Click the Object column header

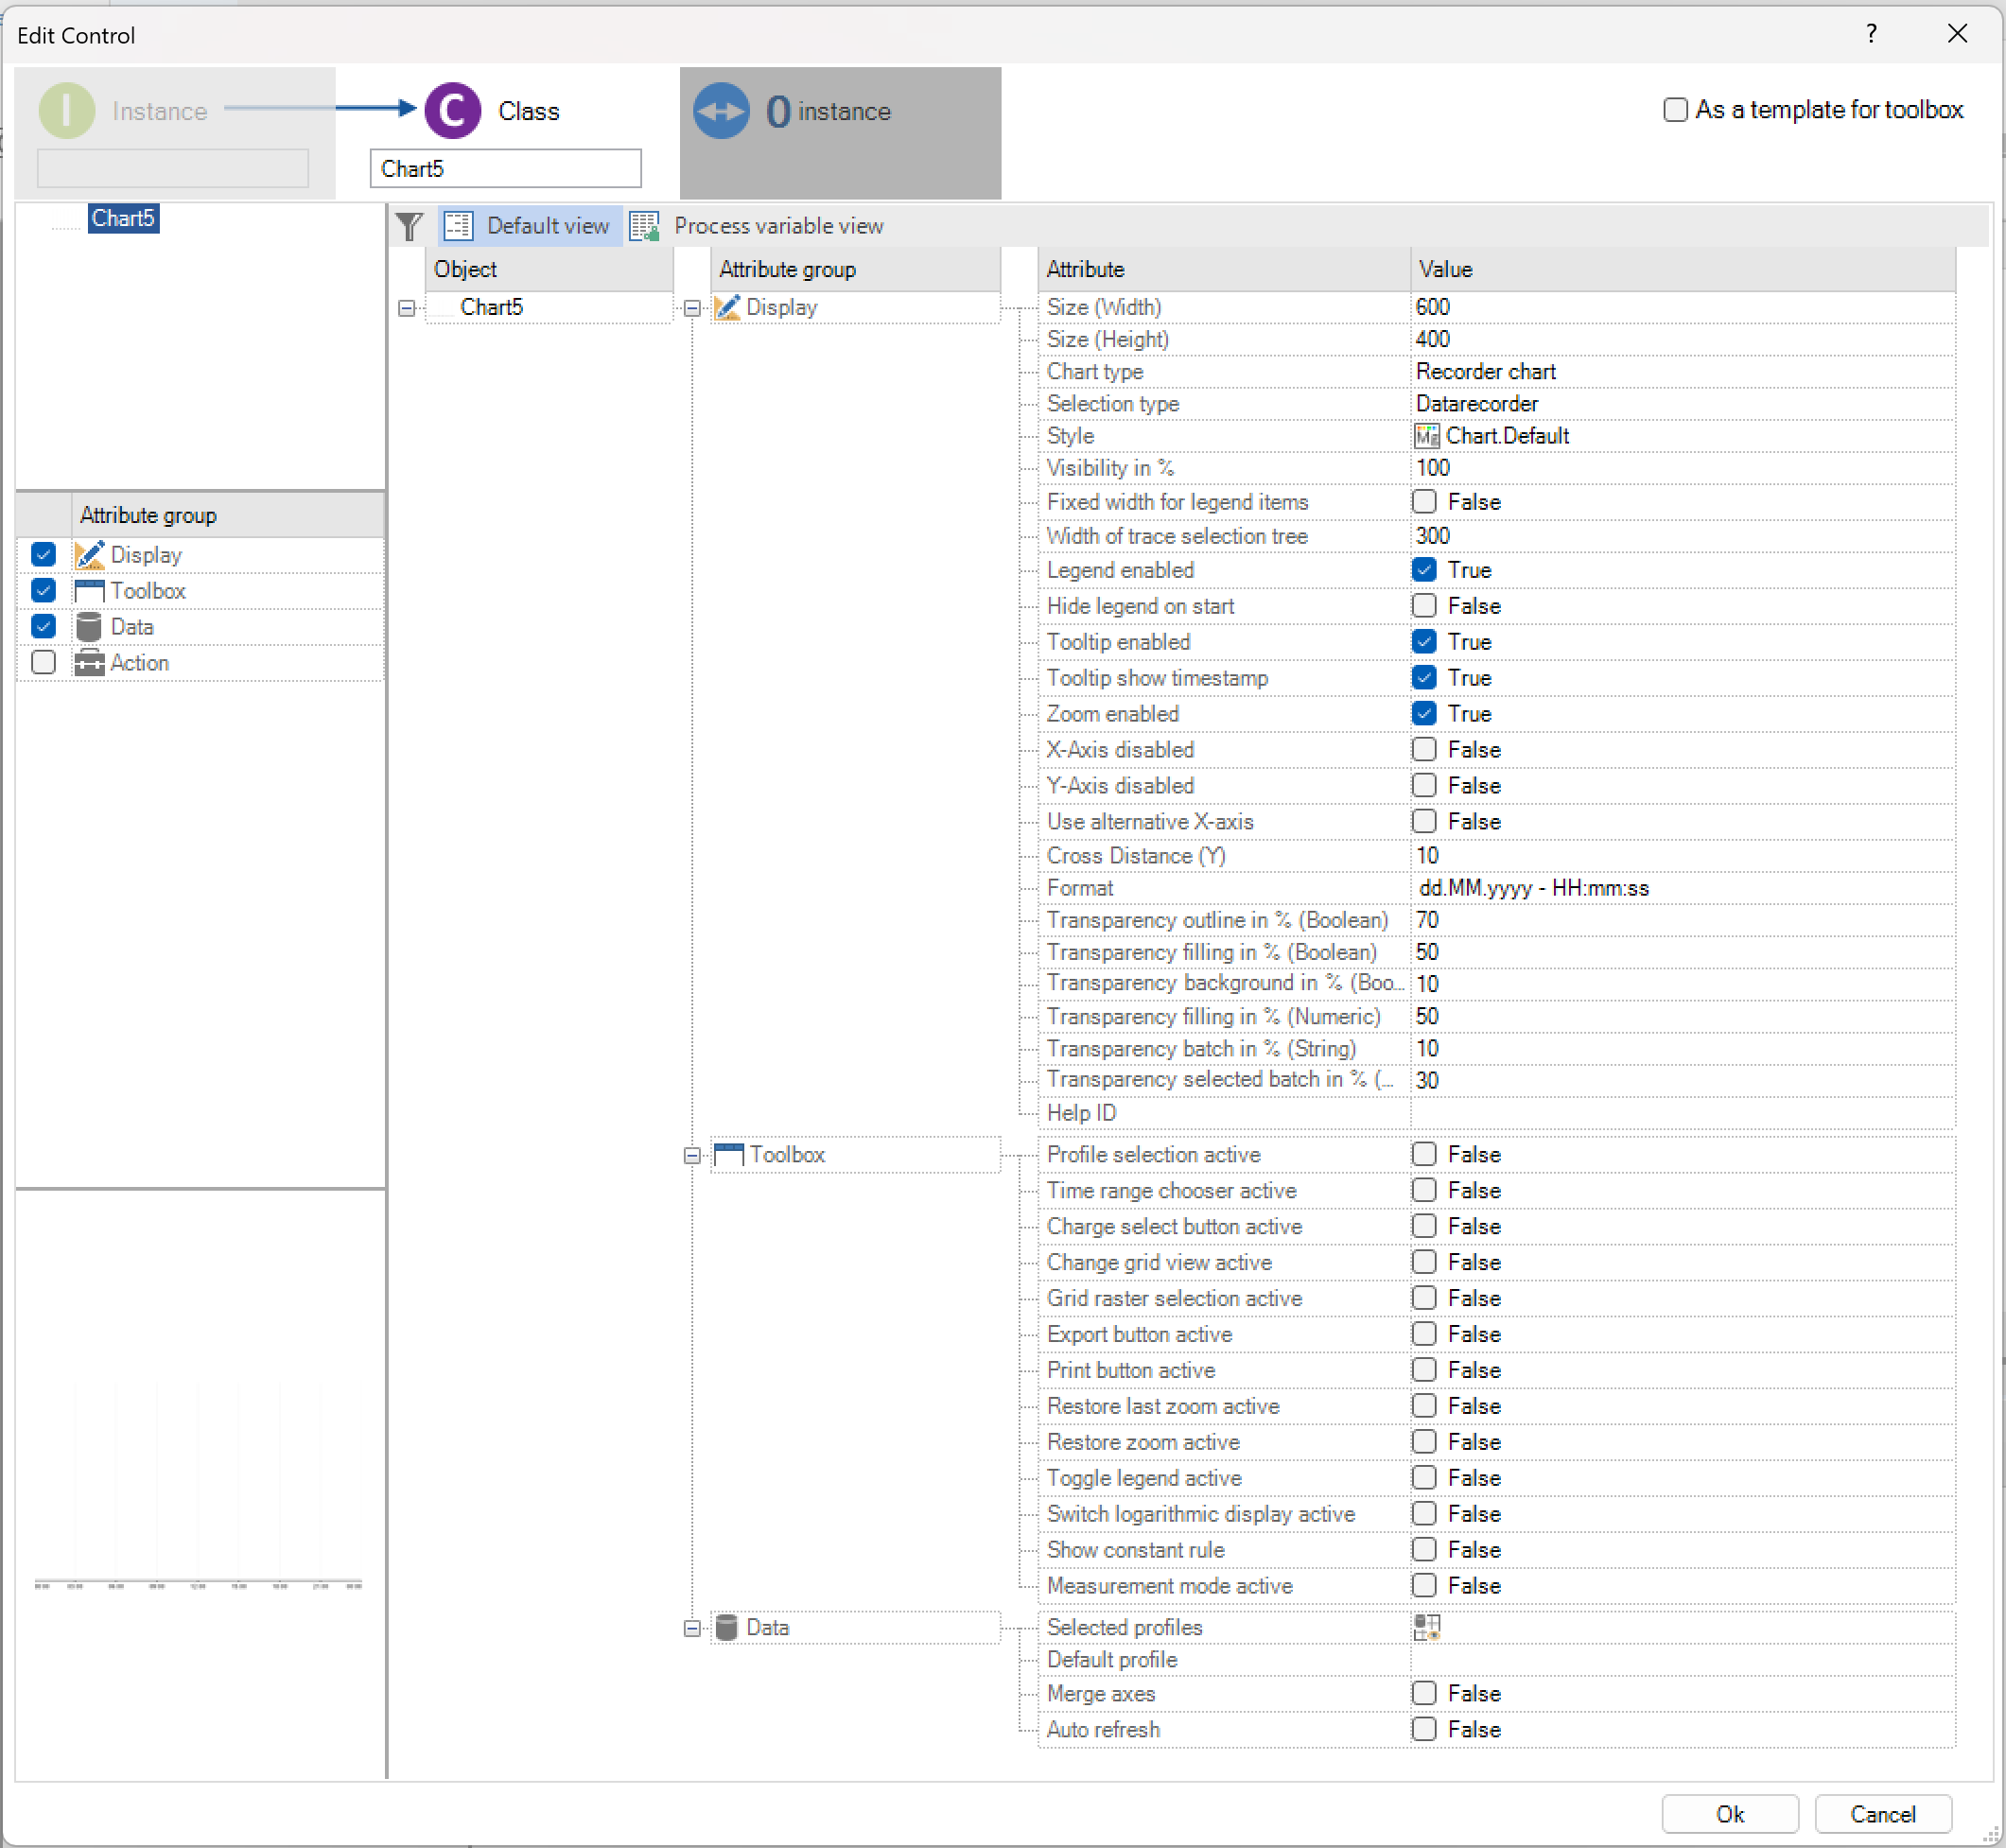click(x=549, y=269)
